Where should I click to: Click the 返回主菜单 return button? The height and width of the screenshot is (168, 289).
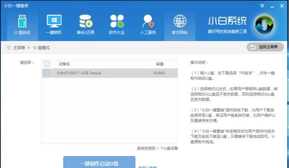click(x=265, y=47)
